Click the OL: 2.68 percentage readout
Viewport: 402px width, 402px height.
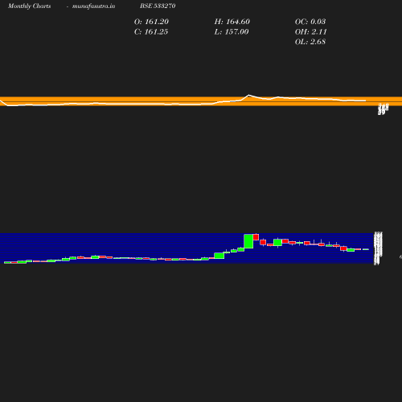point(310,42)
